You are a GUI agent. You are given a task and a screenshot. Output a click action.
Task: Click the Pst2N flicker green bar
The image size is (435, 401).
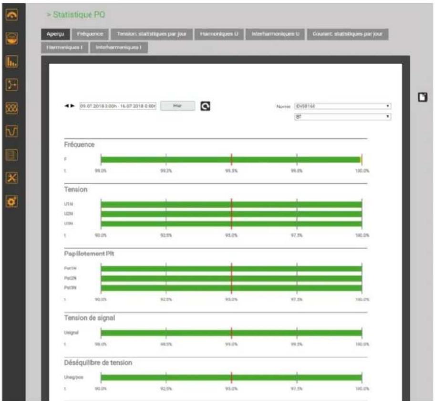pos(231,278)
